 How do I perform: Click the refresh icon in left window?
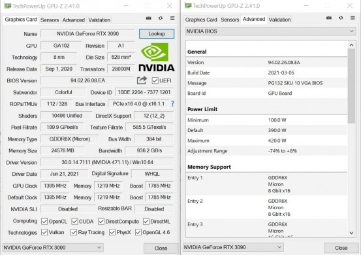[161, 18]
